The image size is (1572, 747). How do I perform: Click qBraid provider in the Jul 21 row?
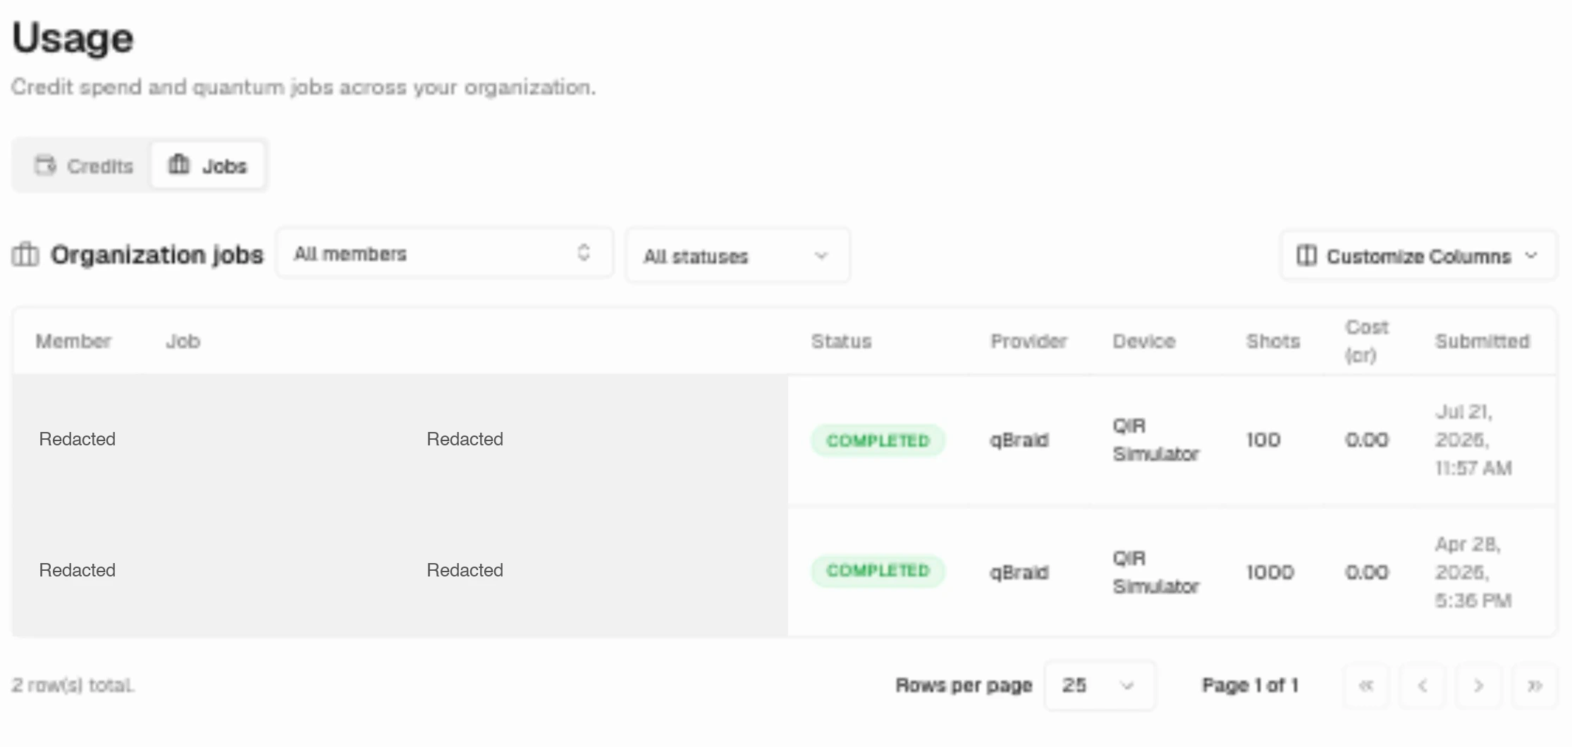pos(1019,440)
